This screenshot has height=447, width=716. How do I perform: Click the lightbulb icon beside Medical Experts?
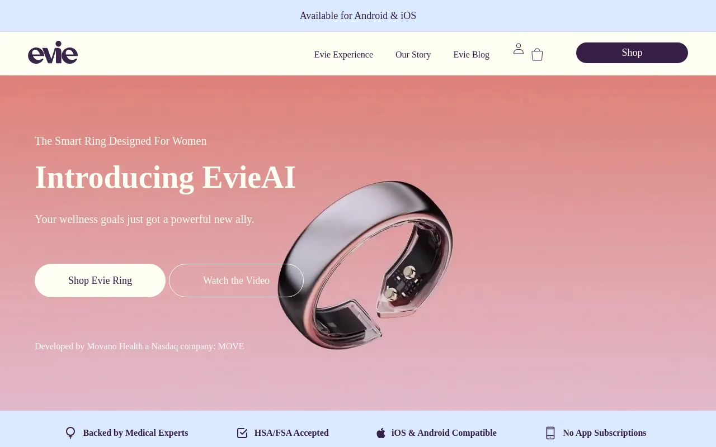70,433
